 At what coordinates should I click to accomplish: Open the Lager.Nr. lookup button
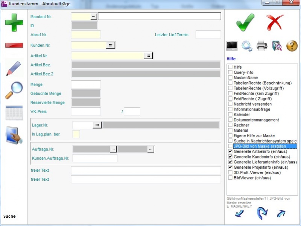[97, 125]
